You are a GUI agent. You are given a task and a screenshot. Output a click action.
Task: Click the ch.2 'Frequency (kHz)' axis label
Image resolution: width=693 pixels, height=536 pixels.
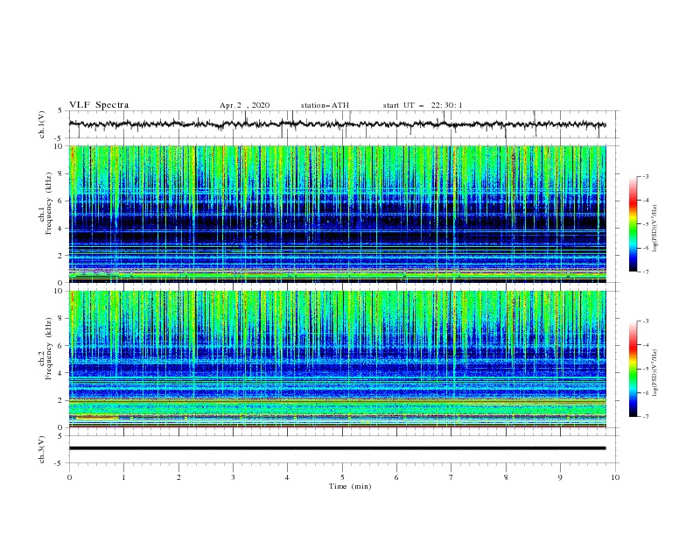49,349
